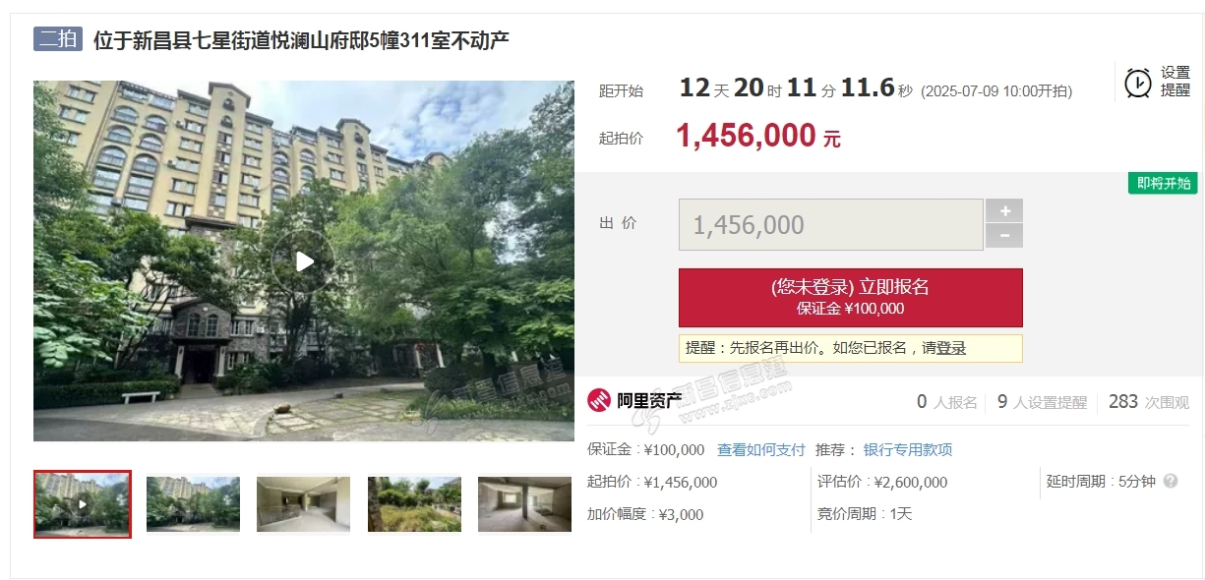Click the 二拍 auction round tag
Image resolution: width=1205 pixels, height=580 pixels.
point(58,39)
